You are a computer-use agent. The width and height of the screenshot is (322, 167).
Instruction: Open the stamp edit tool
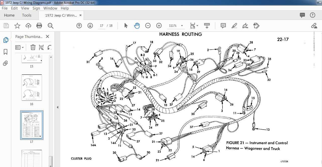[256, 26]
